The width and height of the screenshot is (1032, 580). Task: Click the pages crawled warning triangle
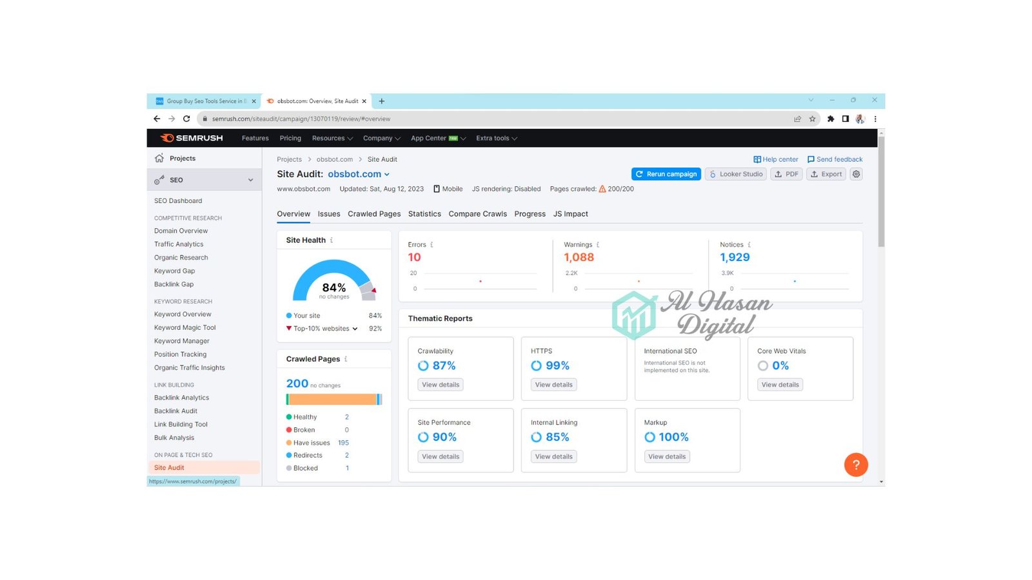coord(602,189)
